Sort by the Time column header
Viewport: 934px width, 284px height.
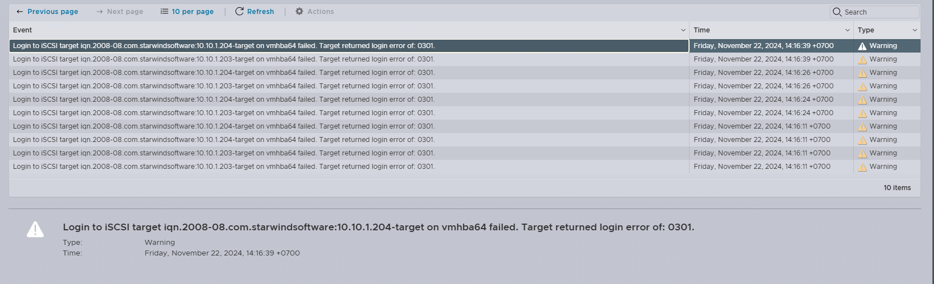click(701, 30)
